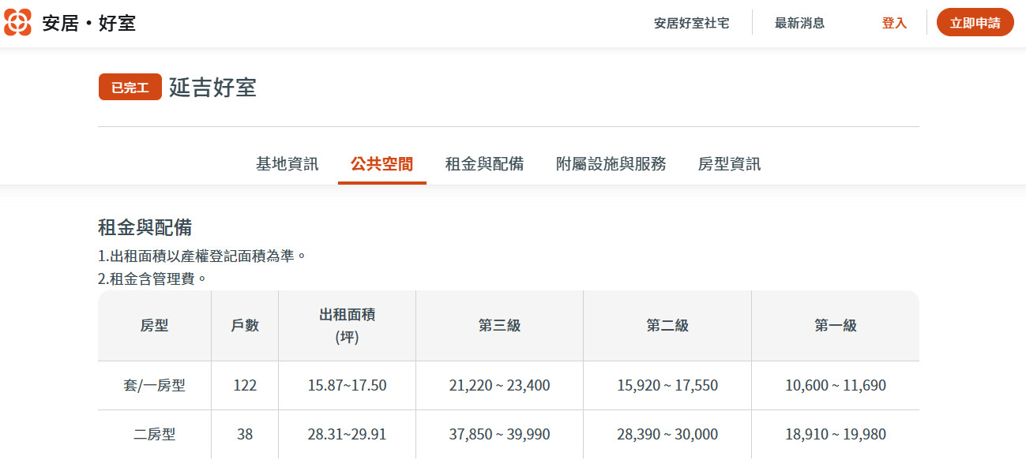This screenshot has width=1026, height=475.
Task: Click the 安居・好室 site name text
Action: (89, 23)
